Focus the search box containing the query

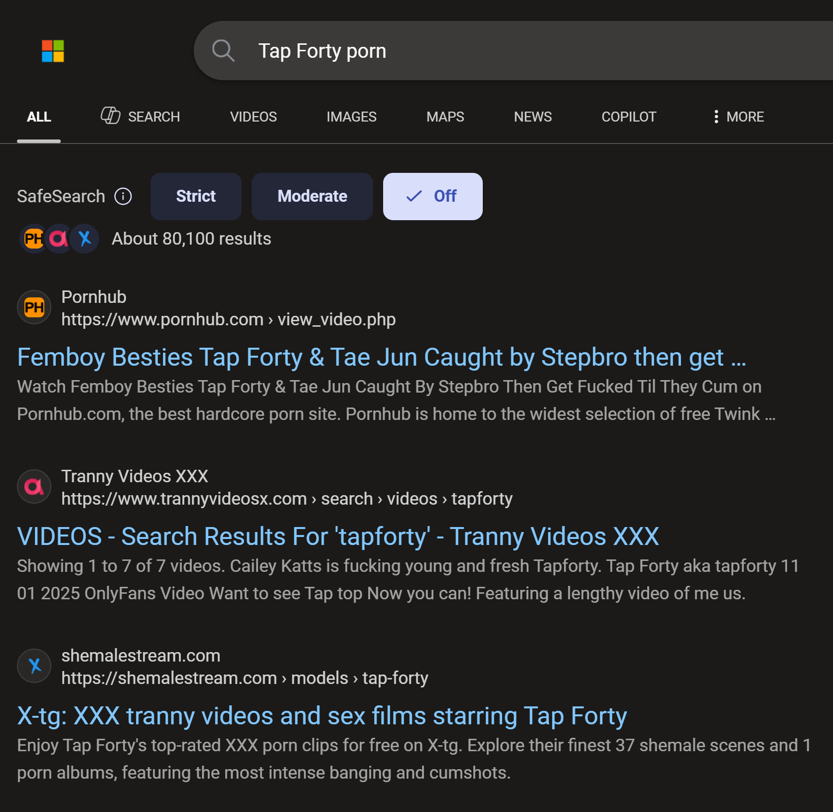pos(513,51)
